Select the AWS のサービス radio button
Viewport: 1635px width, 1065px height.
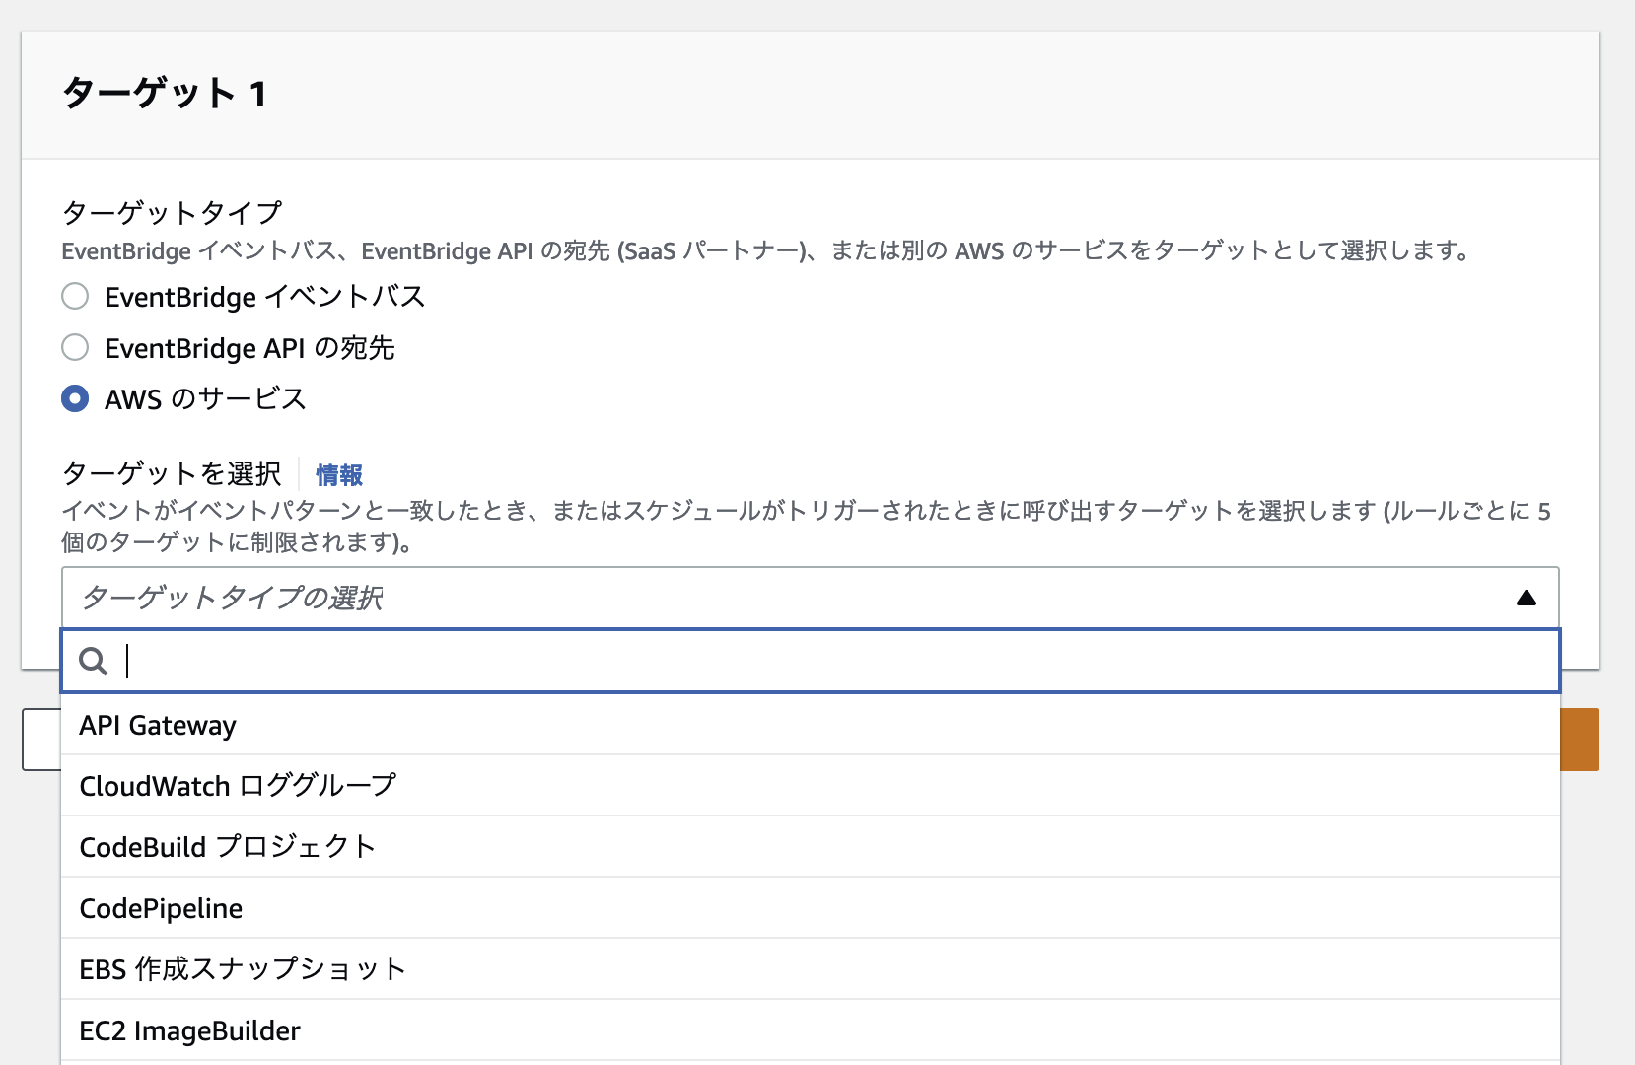pos(75,398)
